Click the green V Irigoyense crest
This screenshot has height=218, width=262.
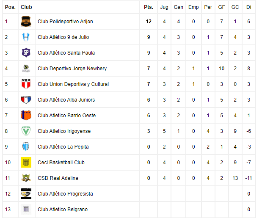(x=26, y=131)
